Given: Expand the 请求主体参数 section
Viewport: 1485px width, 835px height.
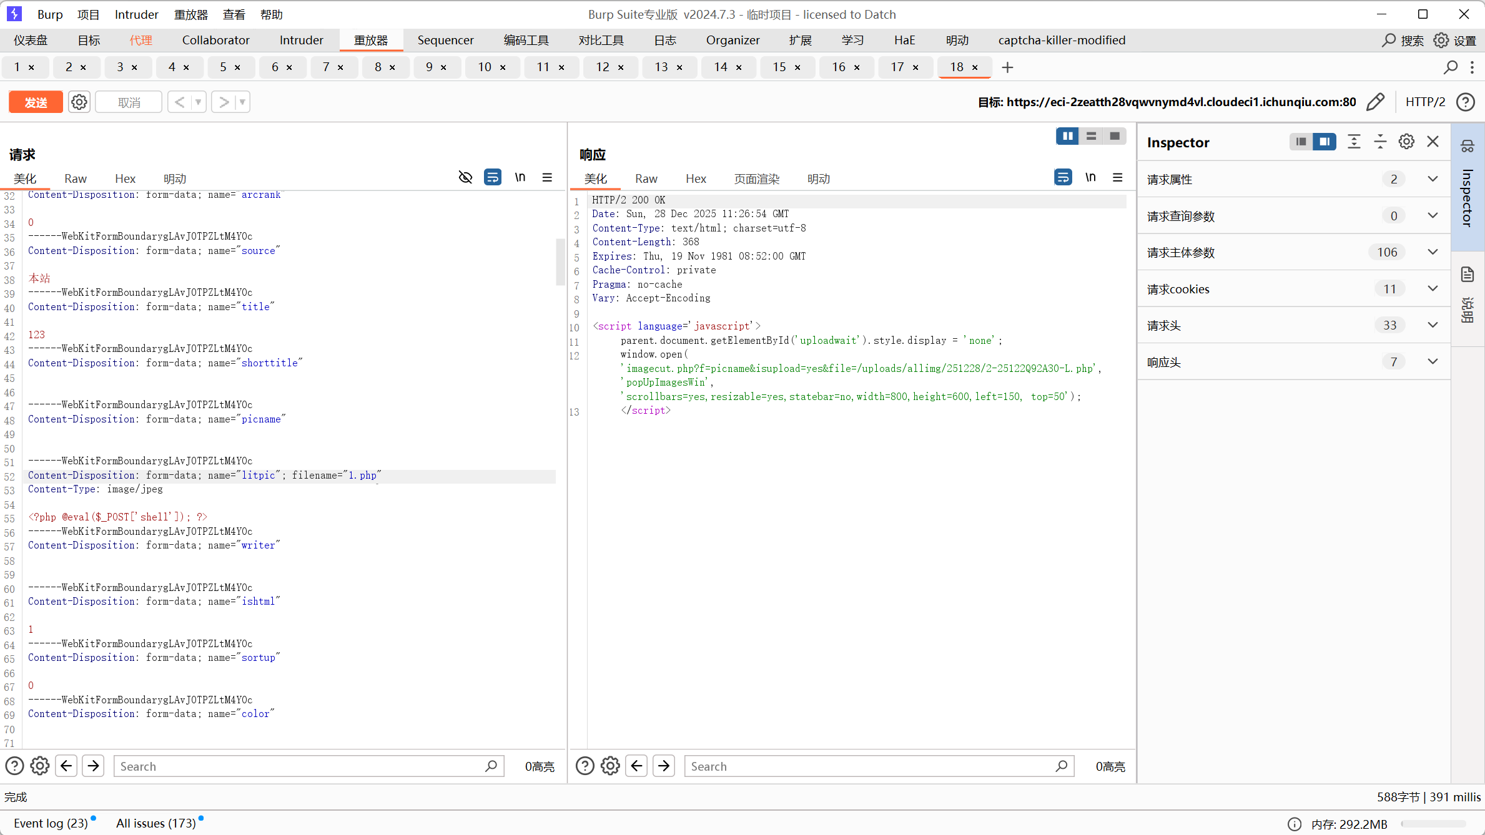Looking at the screenshot, I should pyautogui.click(x=1433, y=252).
